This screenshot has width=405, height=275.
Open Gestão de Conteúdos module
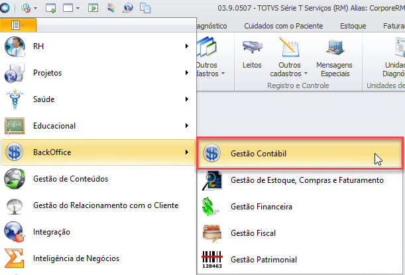click(98, 179)
